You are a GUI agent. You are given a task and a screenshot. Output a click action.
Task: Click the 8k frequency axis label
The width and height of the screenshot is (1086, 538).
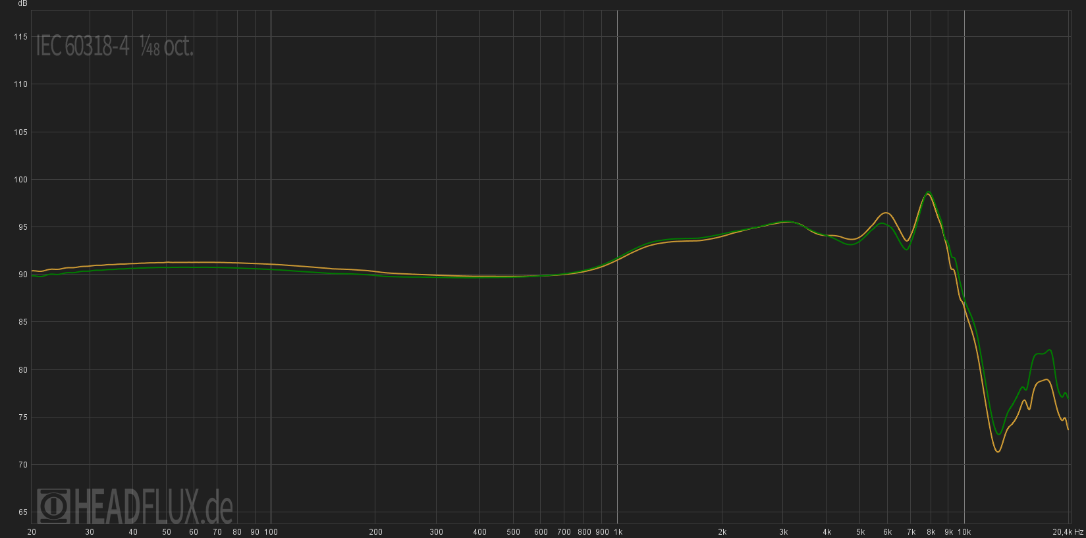coord(931,532)
